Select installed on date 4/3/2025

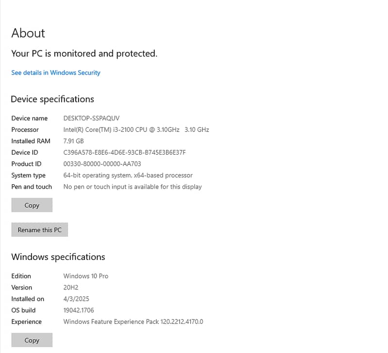coord(76,299)
